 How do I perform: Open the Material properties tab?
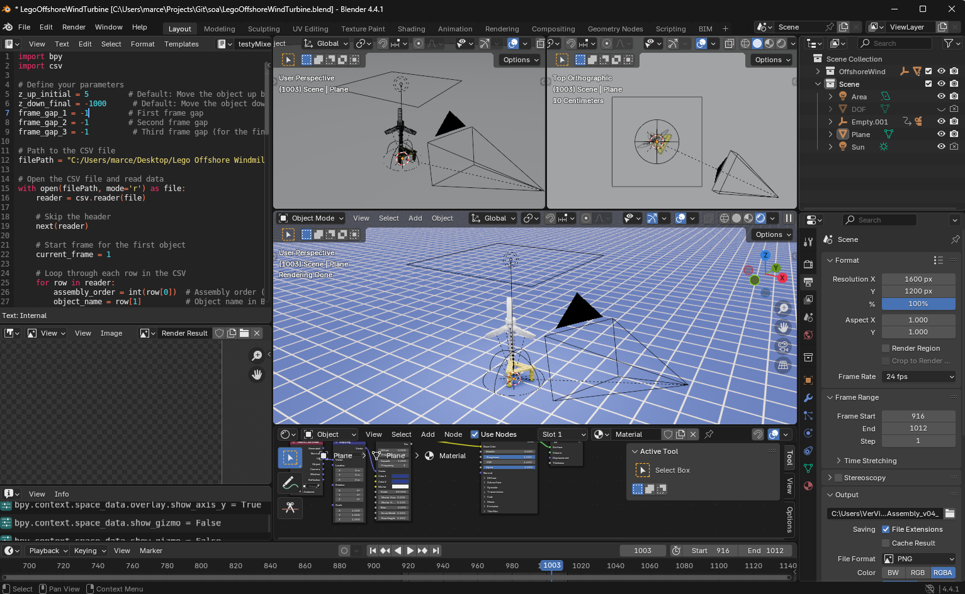click(x=808, y=486)
